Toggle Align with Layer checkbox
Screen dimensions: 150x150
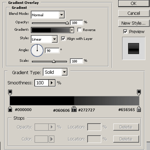point(63,39)
